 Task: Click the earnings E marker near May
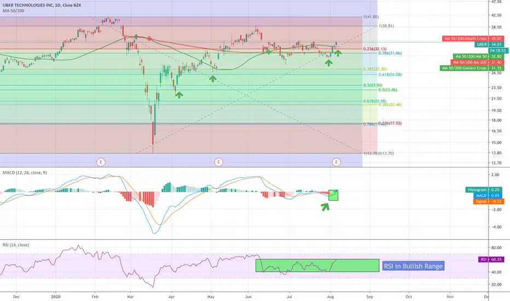tap(218, 162)
